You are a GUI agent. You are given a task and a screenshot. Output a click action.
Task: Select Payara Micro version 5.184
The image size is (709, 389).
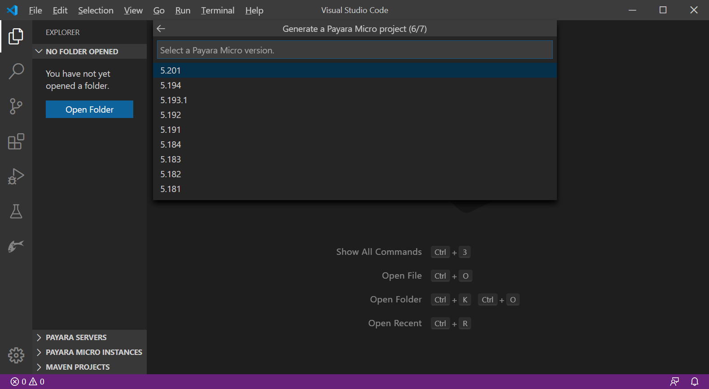[x=354, y=144]
